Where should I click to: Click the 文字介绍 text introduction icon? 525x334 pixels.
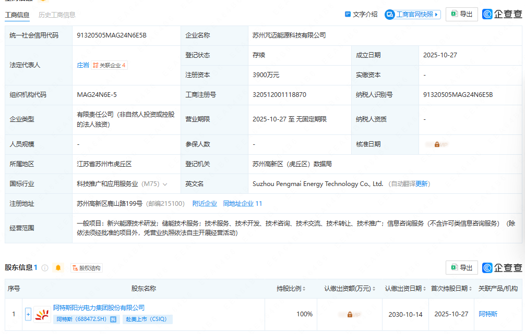[348, 15]
